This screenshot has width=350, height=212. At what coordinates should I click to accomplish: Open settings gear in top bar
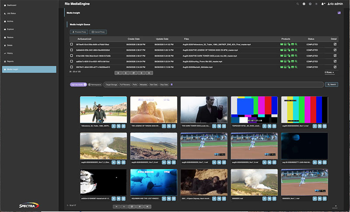(304, 4)
